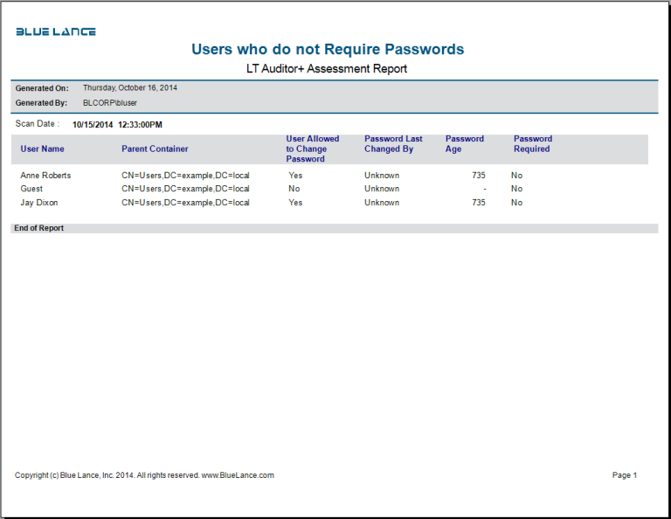
Task: Select the Scan Date timestamp value
Action: [x=117, y=125]
